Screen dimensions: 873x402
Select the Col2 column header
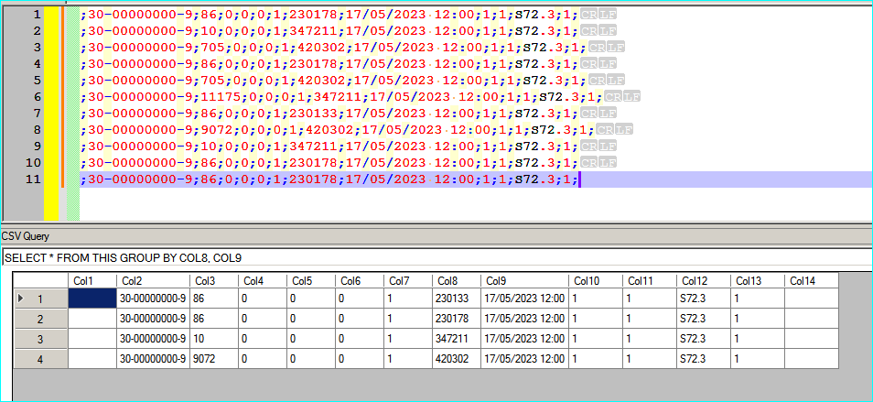click(x=153, y=281)
